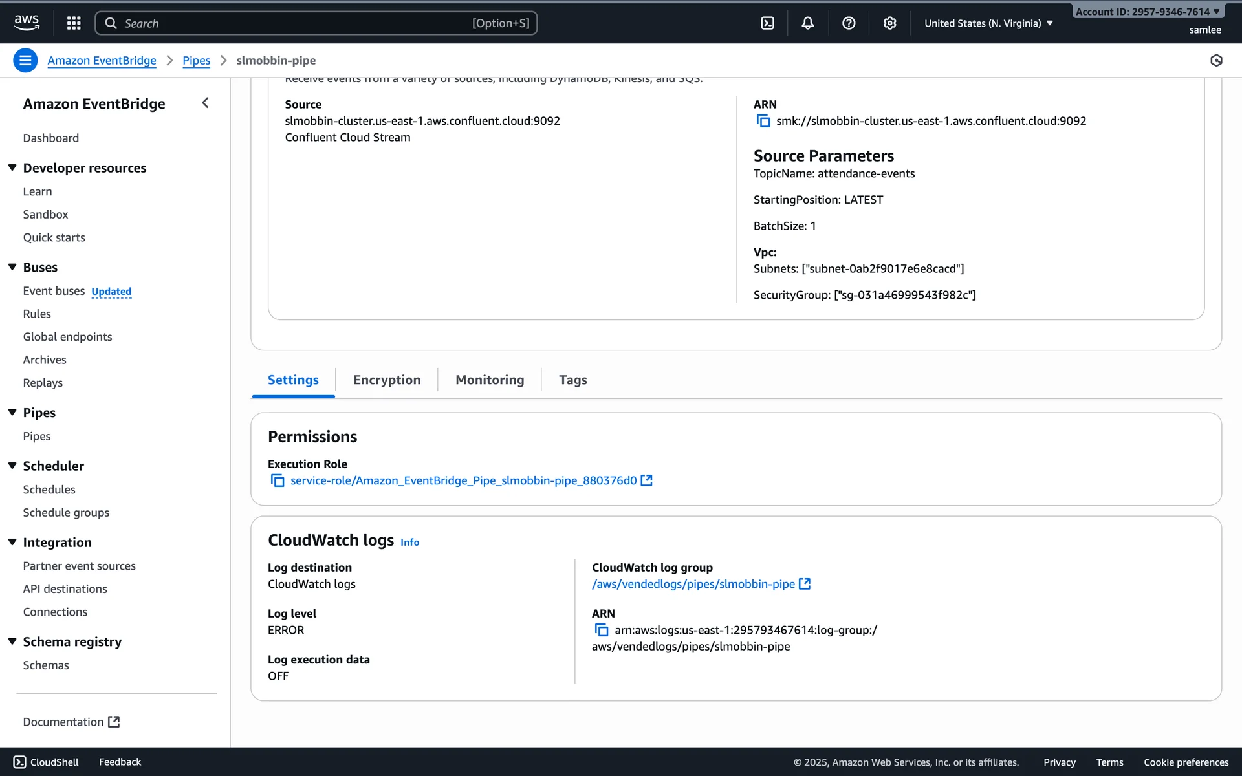Open the AWS services grid menu
Image resolution: width=1242 pixels, height=776 pixels.
pos(74,23)
